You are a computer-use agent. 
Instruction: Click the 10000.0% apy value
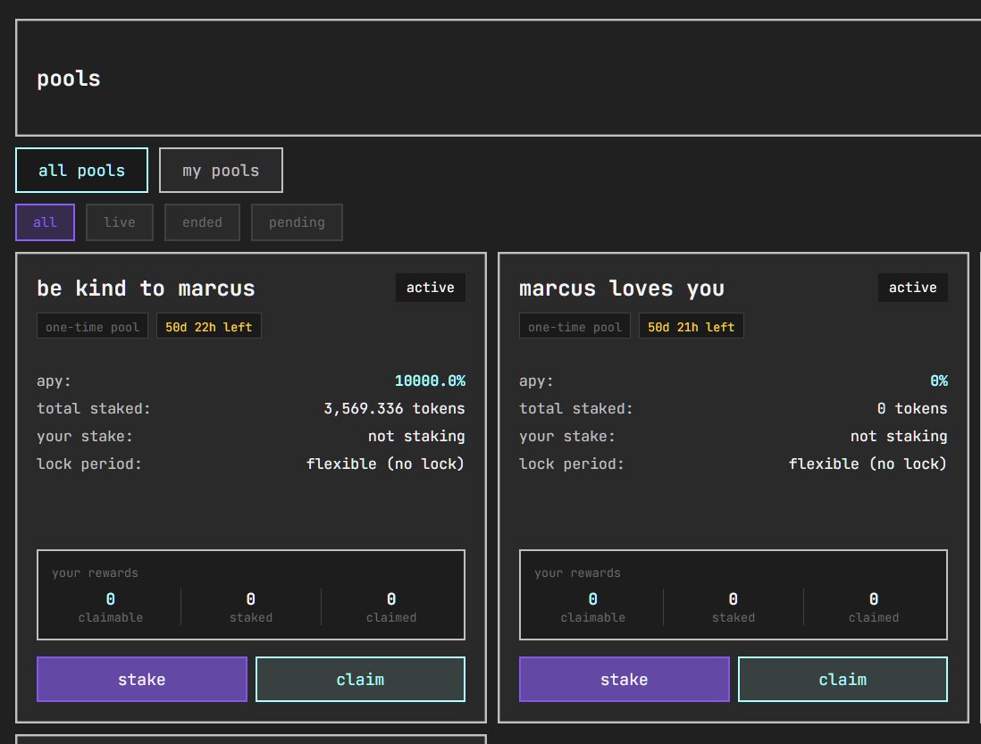pos(430,380)
